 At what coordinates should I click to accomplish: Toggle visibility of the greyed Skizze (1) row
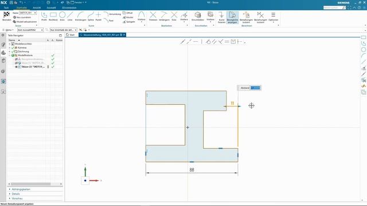(16, 63)
